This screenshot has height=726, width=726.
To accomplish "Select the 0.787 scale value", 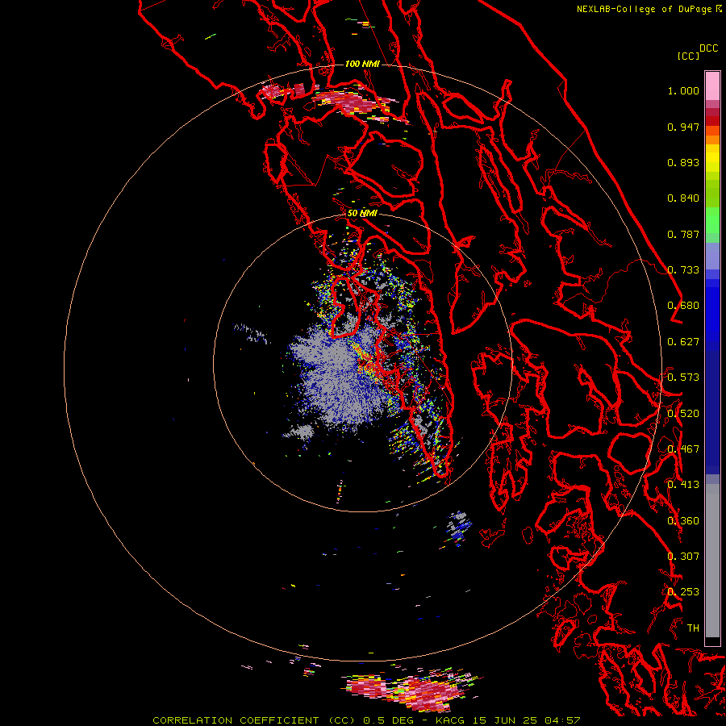I will tap(683, 234).
